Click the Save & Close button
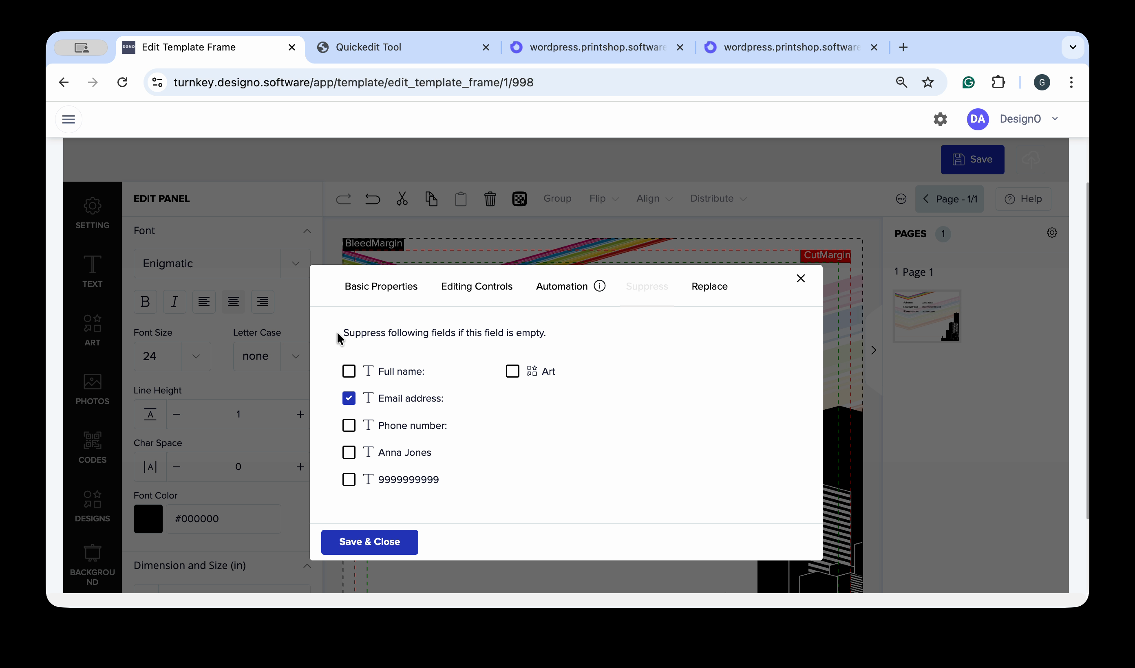 coord(369,541)
